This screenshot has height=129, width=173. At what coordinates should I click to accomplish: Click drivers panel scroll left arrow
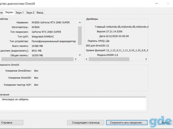[x=87, y=59]
